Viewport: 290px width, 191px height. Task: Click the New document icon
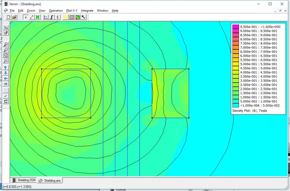coord(9,17)
